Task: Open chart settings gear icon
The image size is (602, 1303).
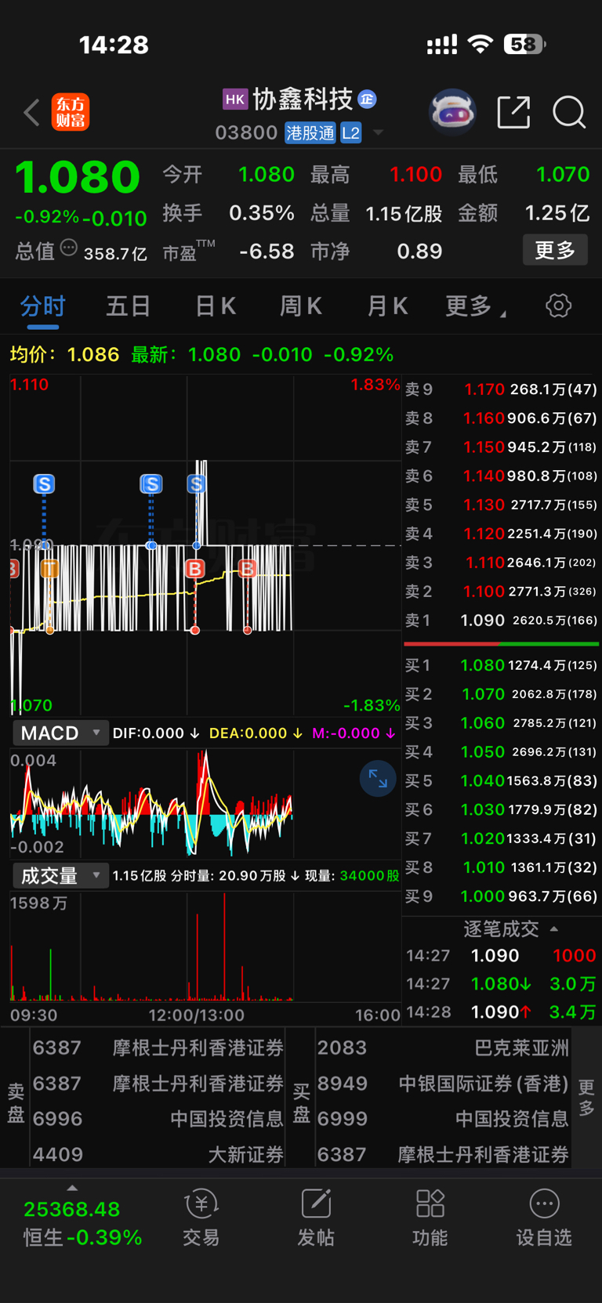Action: tap(559, 306)
